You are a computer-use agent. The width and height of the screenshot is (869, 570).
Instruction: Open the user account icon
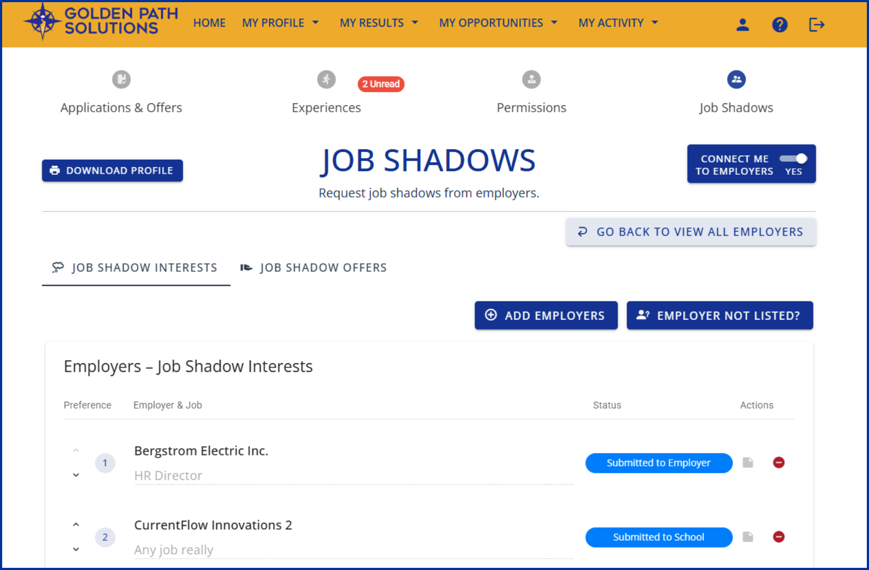pyautogui.click(x=742, y=24)
